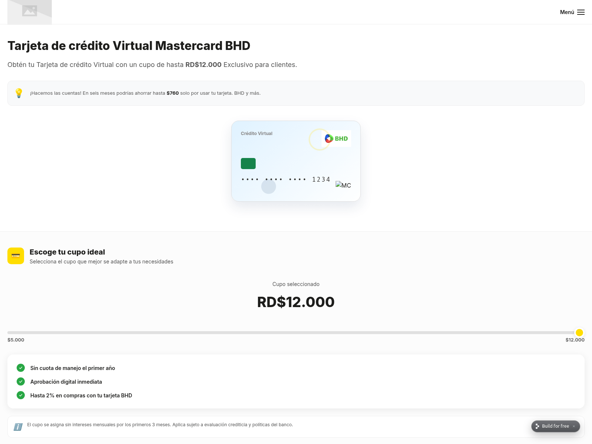
Task: Click the heading Tarjeta de crédito Virtual Mastercard BHD
Action: click(129, 46)
